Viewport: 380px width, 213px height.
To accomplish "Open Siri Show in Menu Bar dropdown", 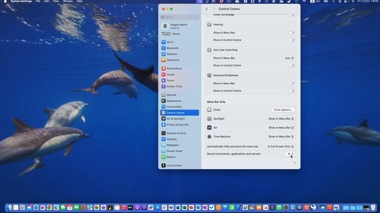I will tap(281, 128).
